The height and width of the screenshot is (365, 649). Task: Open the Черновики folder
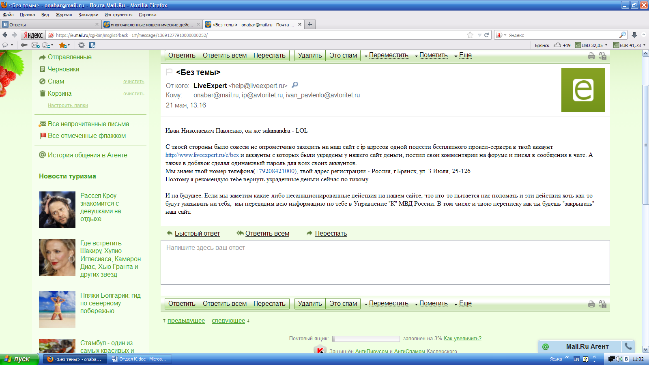63,69
